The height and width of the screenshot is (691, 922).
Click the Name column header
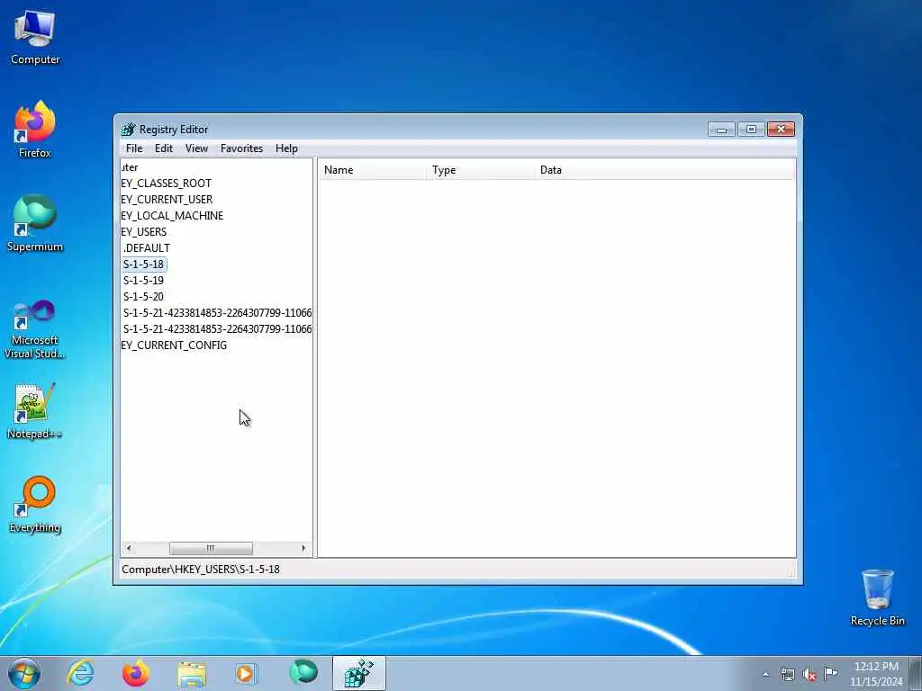[373, 170]
